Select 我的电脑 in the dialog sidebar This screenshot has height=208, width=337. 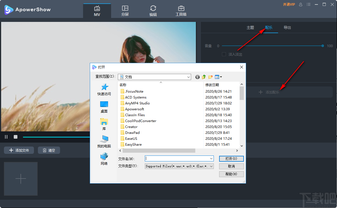click(x=104, y=142)
